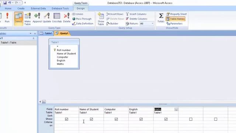Uncheck Show for Maths column

click(x=166, y=119)
